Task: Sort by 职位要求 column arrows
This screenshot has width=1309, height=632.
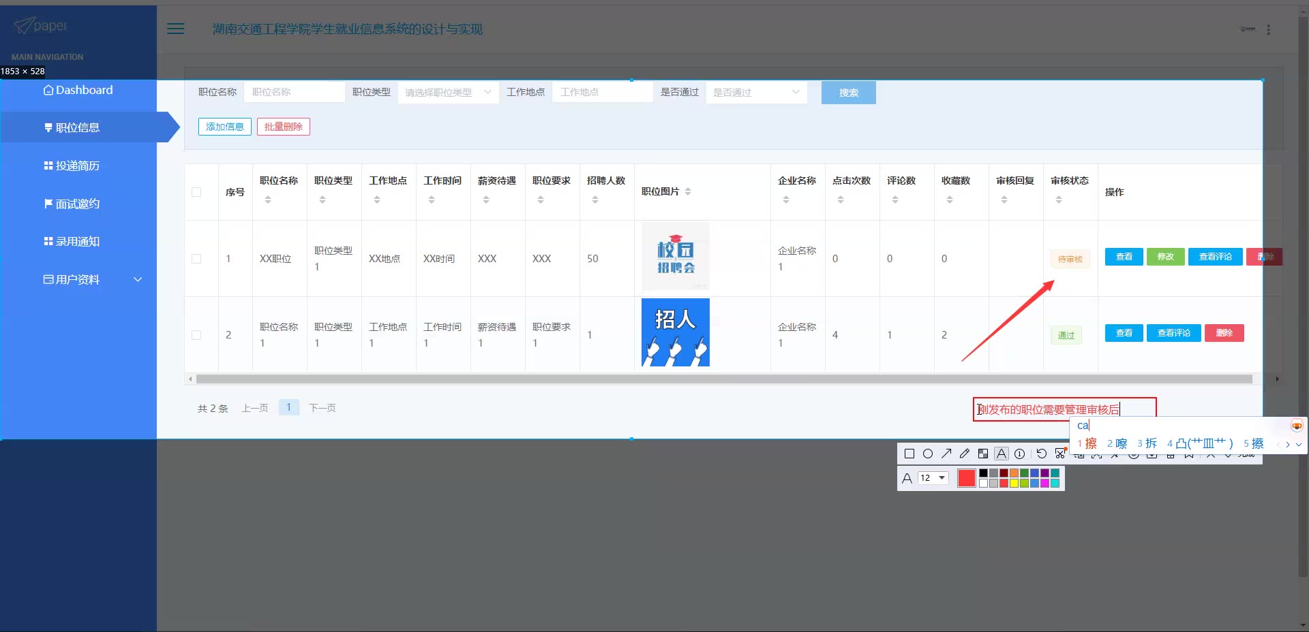Action: click(x=541, y=200)
